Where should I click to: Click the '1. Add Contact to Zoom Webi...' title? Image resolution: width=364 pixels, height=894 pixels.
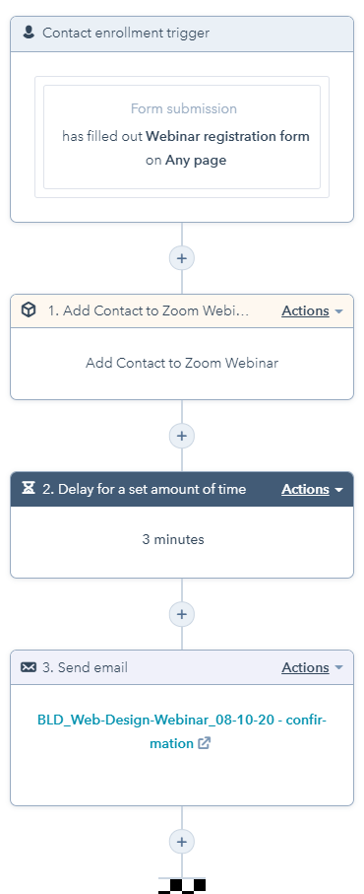pos(148,310)
